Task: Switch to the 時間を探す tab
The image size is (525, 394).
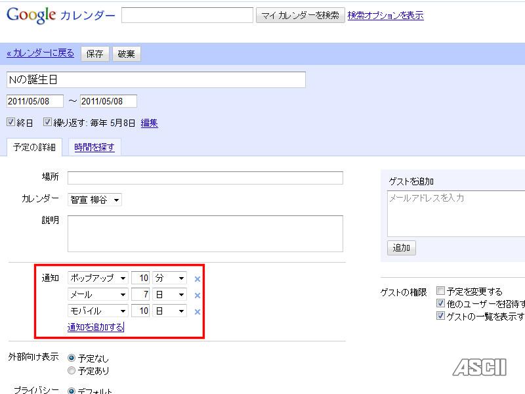Action: (94, 147)
